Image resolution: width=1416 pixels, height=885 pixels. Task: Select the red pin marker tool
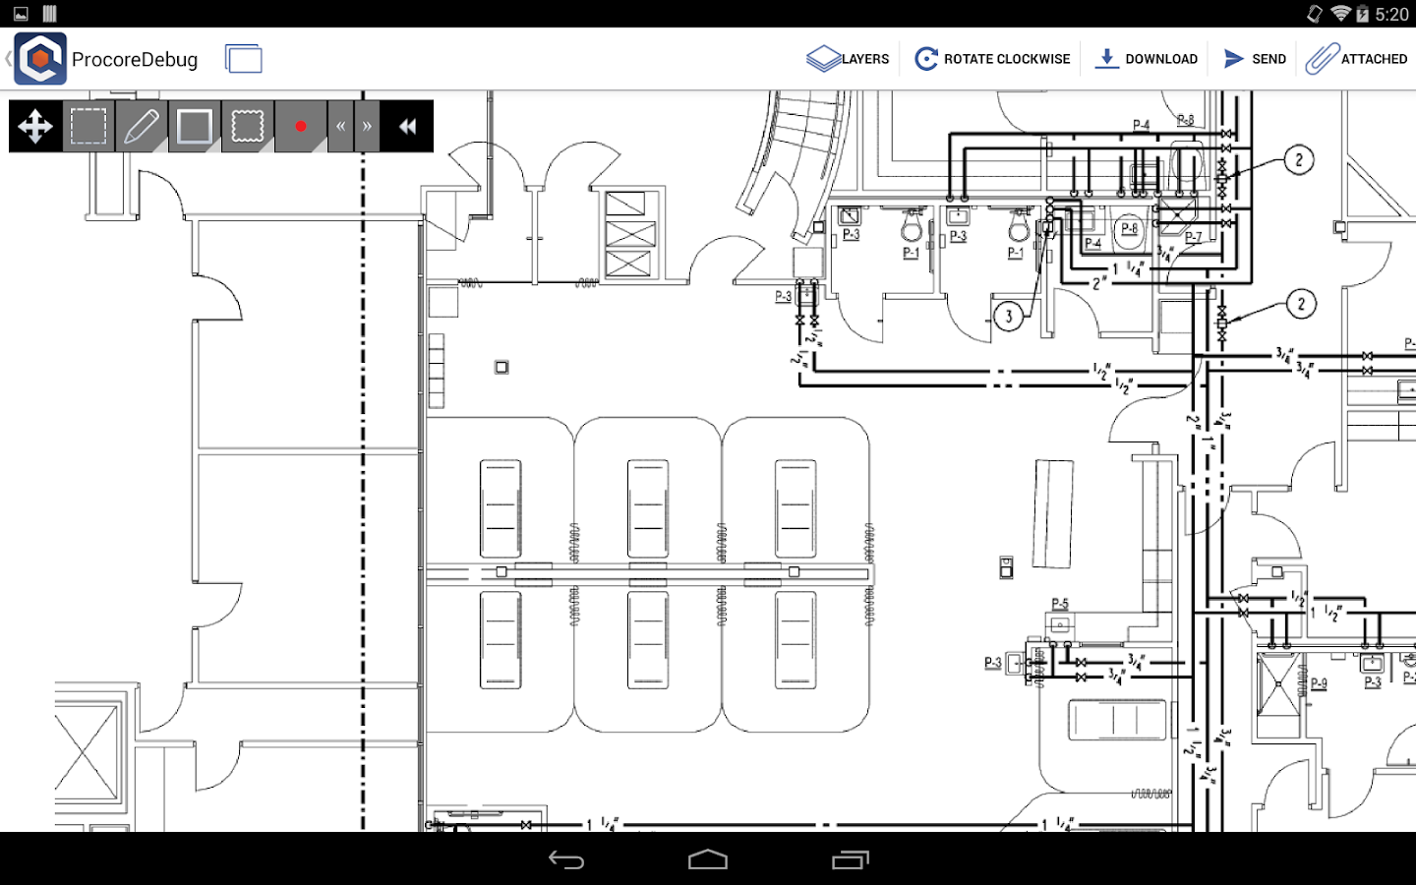tap(301, 126)
